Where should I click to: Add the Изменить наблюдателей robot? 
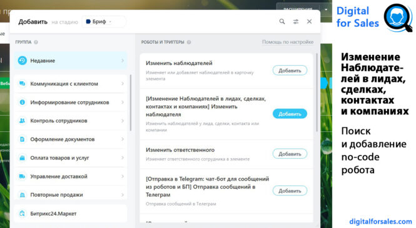tap(290, 71)
